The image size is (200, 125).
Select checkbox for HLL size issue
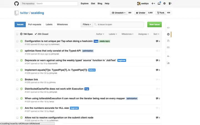17,108
